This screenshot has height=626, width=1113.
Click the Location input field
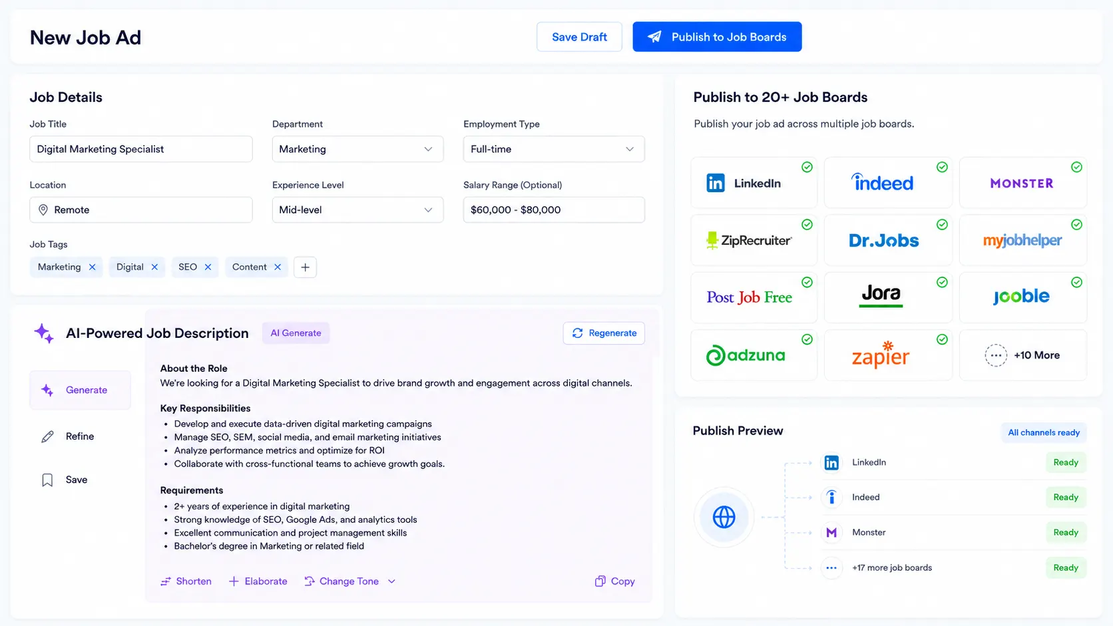(x=141, y=210)
